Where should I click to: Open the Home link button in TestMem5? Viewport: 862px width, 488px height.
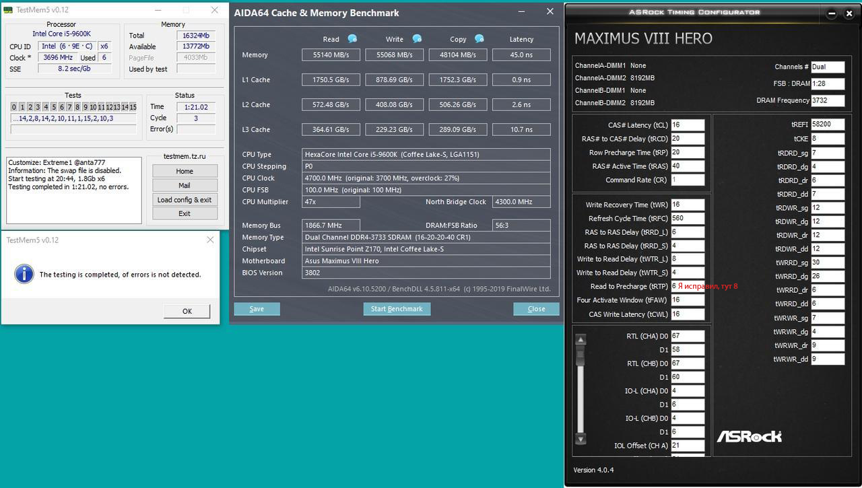point(185,171)
